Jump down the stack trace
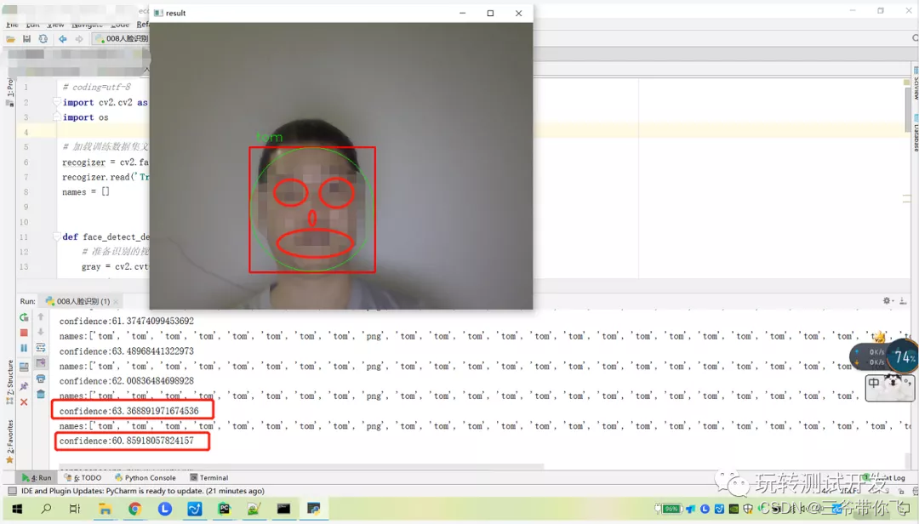The image size is (919, 524). click(41, 333)
